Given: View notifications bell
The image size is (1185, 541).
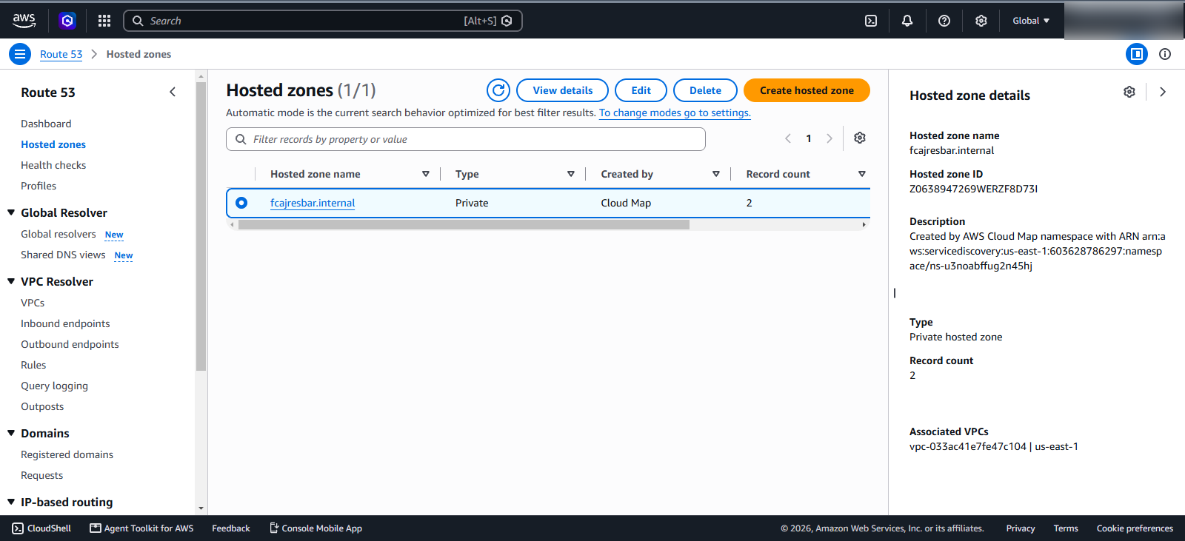Looking at the screenshot, I should (907, 21).
